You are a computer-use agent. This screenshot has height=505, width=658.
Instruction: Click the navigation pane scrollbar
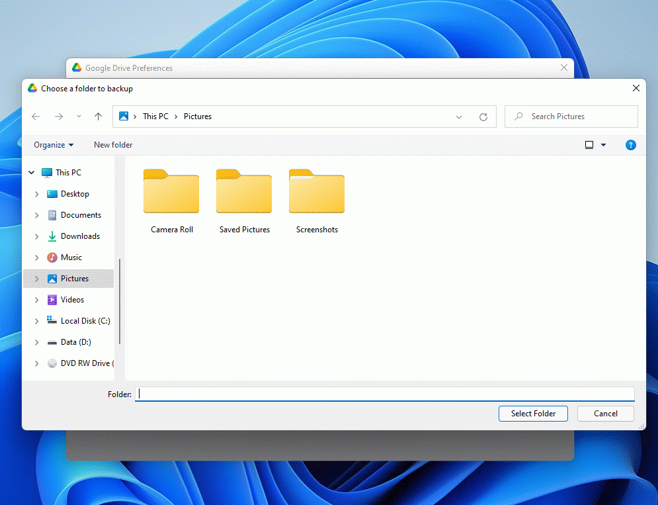[x=120, y=301]
